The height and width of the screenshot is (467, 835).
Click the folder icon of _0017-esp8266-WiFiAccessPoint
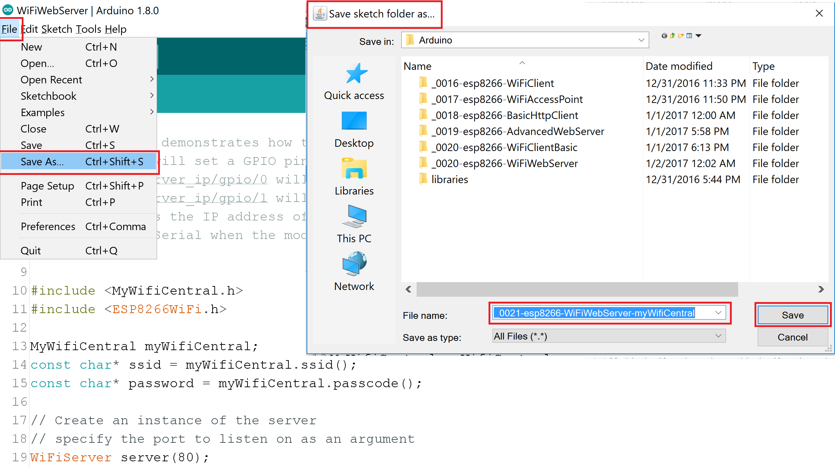(x=423, y=99)
